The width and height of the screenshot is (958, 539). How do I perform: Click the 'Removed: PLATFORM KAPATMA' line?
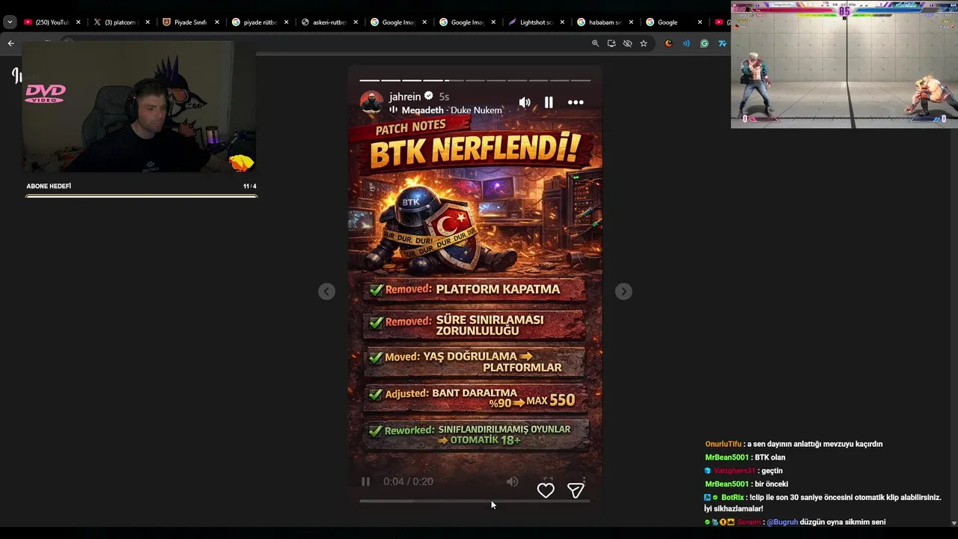(x=473, y=290)
